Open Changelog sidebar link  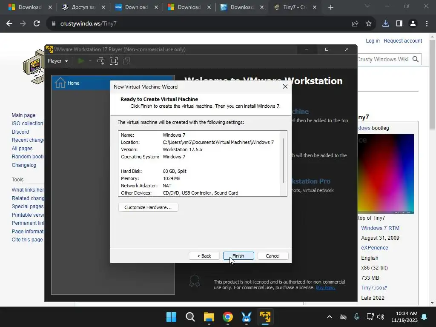point(24,165)
